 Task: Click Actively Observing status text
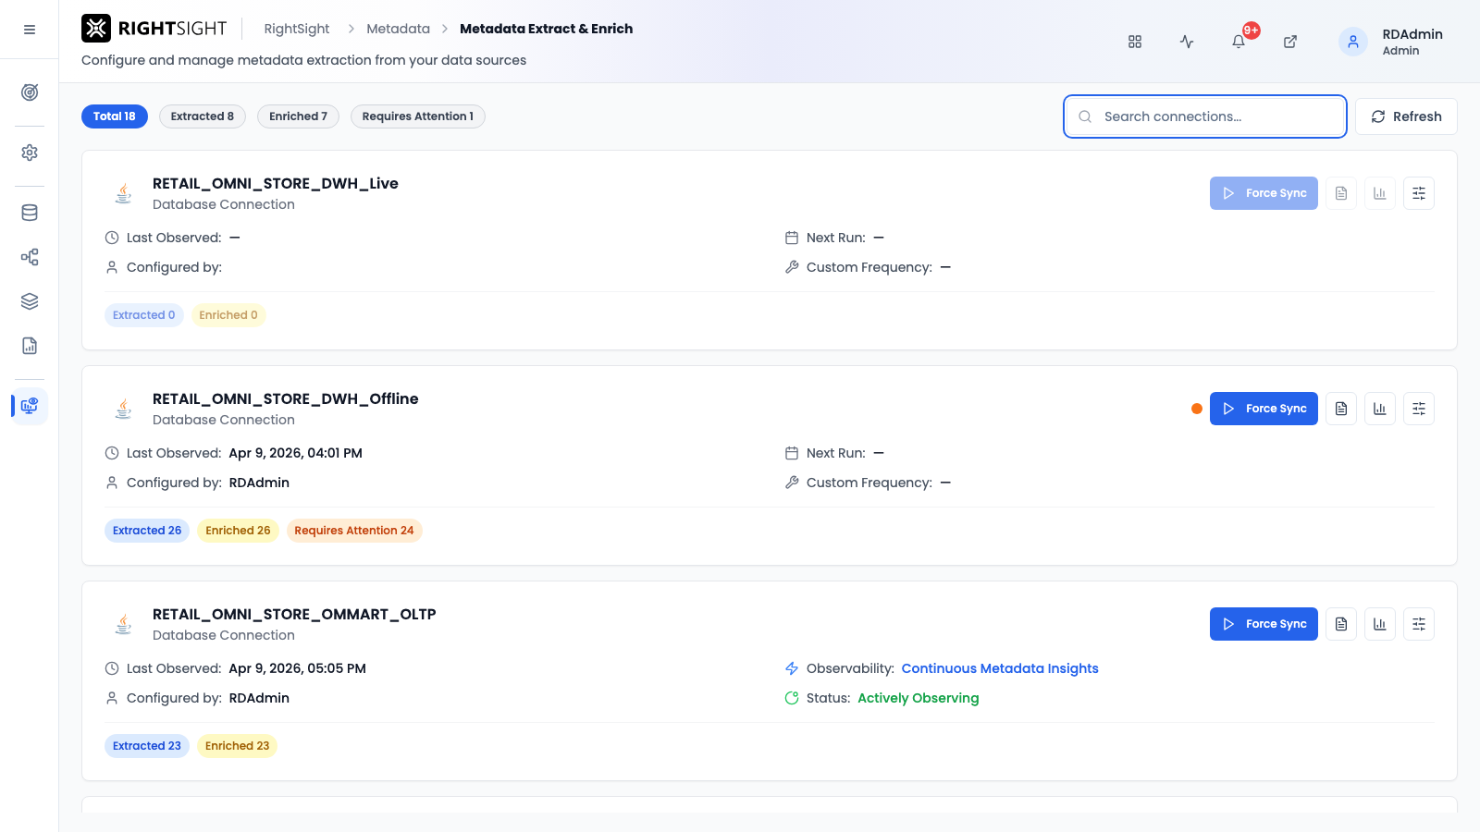[x=919, y=698]
